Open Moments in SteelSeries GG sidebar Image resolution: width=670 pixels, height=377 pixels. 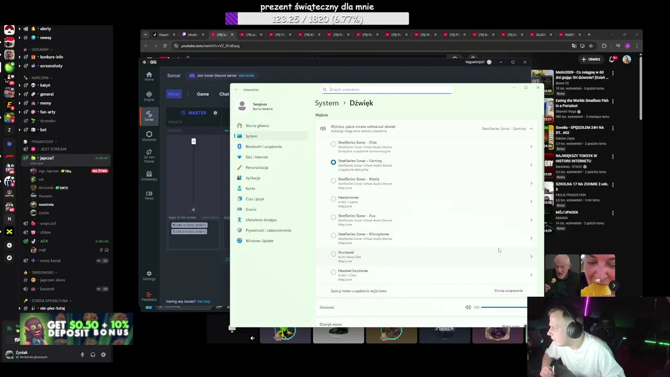[149, 136]
